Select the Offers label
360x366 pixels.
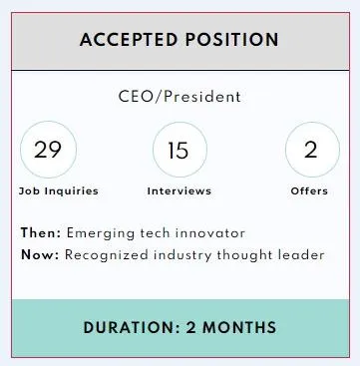(309, 191)
